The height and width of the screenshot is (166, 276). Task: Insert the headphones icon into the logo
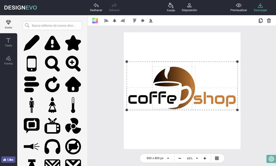(x=52, y=146)
